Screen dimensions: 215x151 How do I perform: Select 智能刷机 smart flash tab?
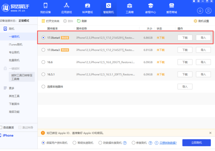click(108, 8)
